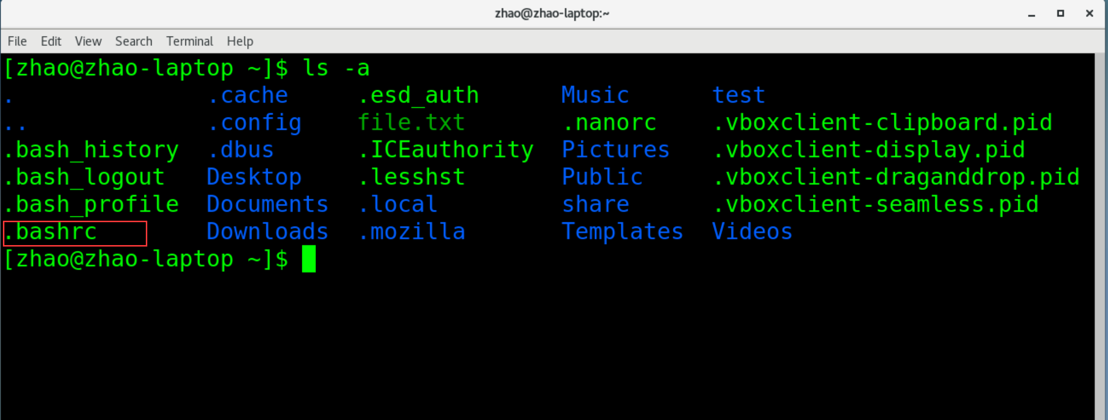The width and height of the screenshot is (1108, 420).
Task: Click the Music folder name
Action: [594, 95]
